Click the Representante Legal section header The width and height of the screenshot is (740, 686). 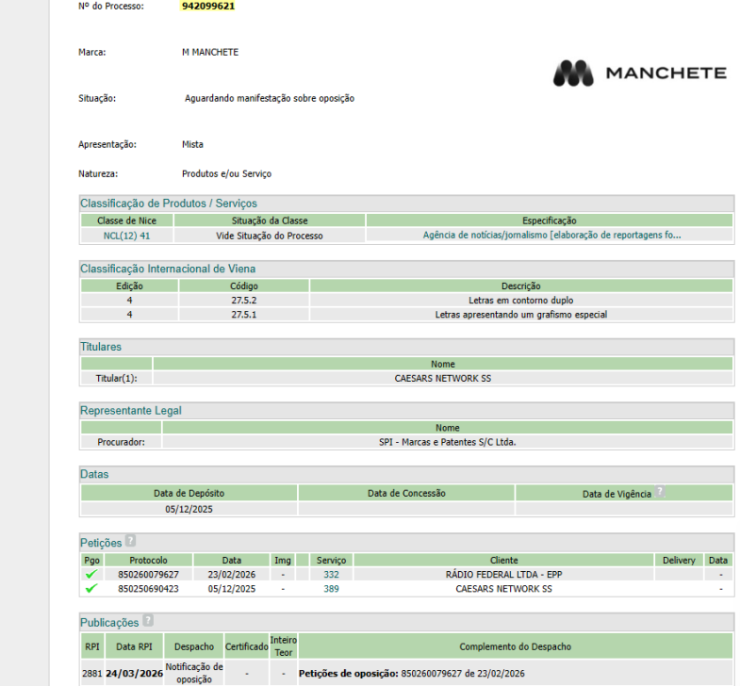coord(131,411)
